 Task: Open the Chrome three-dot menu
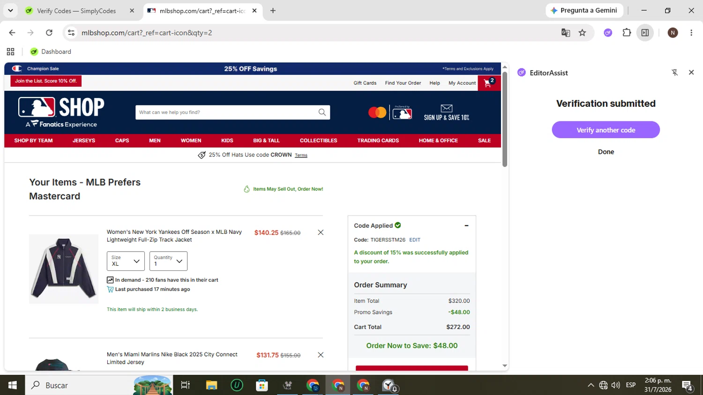tap(691, 33)
